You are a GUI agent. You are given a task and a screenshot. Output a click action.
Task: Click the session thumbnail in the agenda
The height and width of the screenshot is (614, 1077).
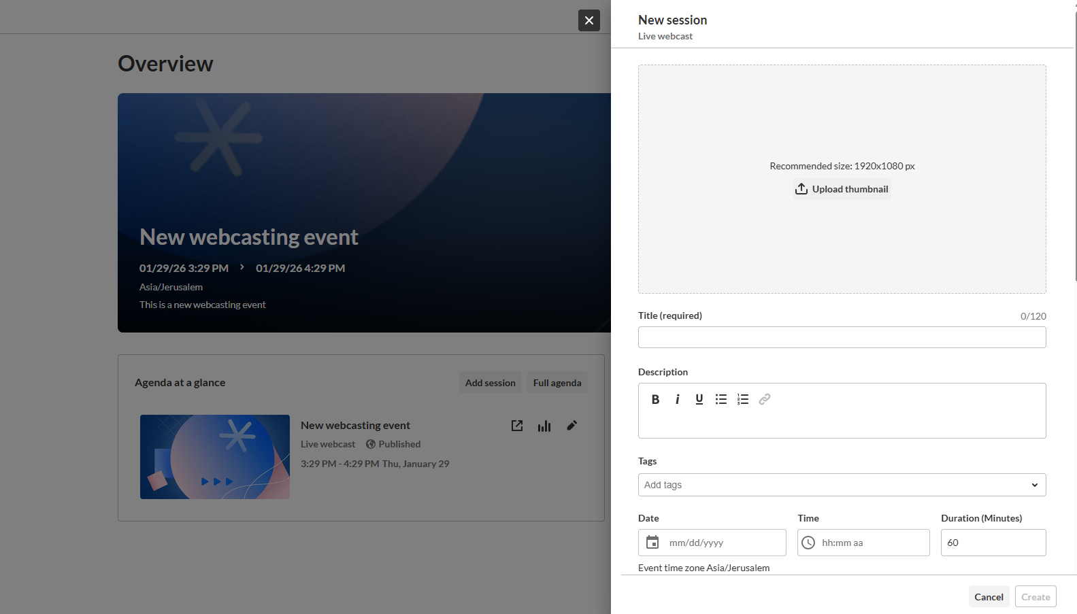[x=215, y=457]
